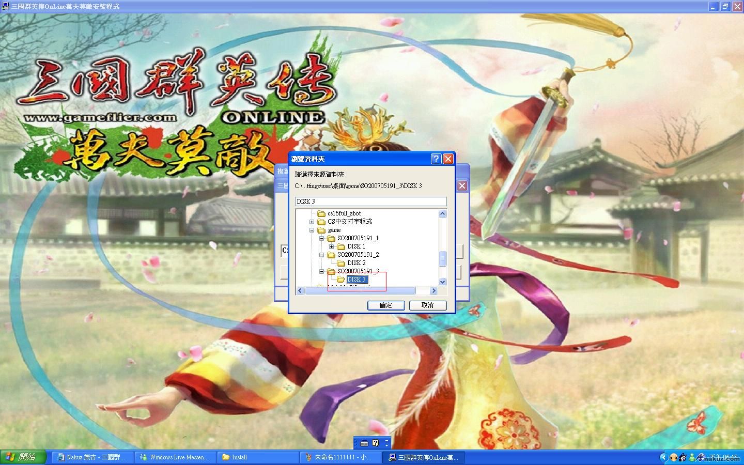The height and width of the screenshot is (465, 744).
Task: Select the CS中文打字程式 folder
Action: point(350,222)
